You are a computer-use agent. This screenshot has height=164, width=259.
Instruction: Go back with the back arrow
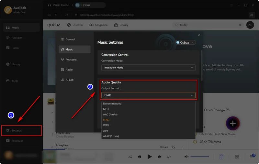55,15
